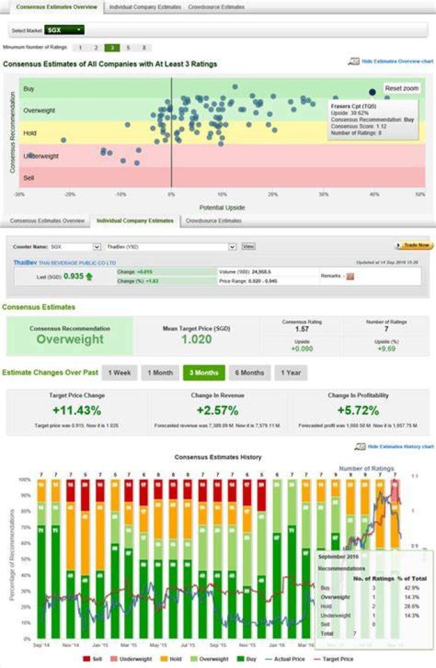Open the Select Market SGX dropdown
This screenshot has height=668, width=436.
64,30
